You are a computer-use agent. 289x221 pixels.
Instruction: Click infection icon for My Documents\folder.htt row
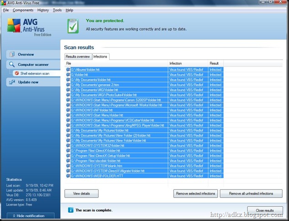click(x=68, y=79)
